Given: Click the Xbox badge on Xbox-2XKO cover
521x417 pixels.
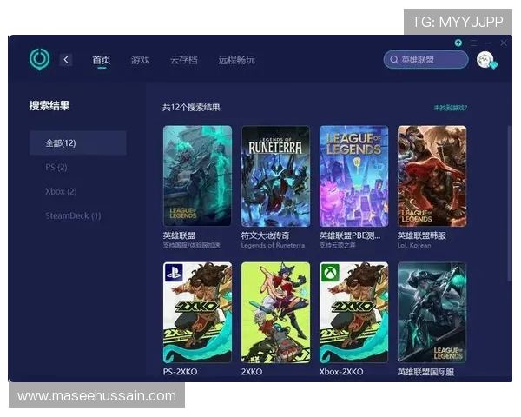Looking at the screenshot, I should coord(330,272).
